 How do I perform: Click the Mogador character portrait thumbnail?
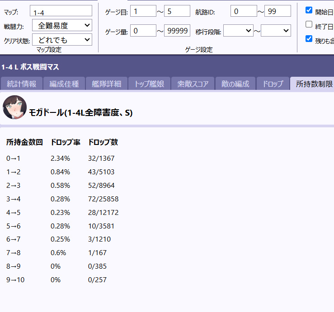(14, 107)
